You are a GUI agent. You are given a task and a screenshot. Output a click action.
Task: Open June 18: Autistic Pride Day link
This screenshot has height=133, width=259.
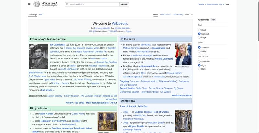(134, 106)
